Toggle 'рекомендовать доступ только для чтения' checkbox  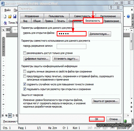[25, 53]
